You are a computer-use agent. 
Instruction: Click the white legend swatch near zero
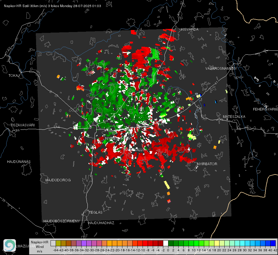(x=166, y=243)
